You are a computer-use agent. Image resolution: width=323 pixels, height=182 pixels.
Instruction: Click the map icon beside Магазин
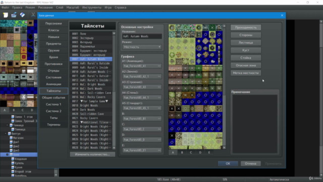11,138
